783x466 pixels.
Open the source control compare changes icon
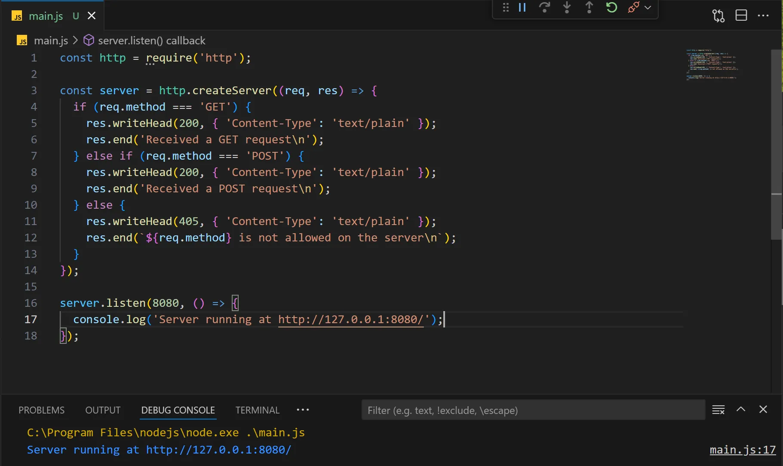(718, 15)
